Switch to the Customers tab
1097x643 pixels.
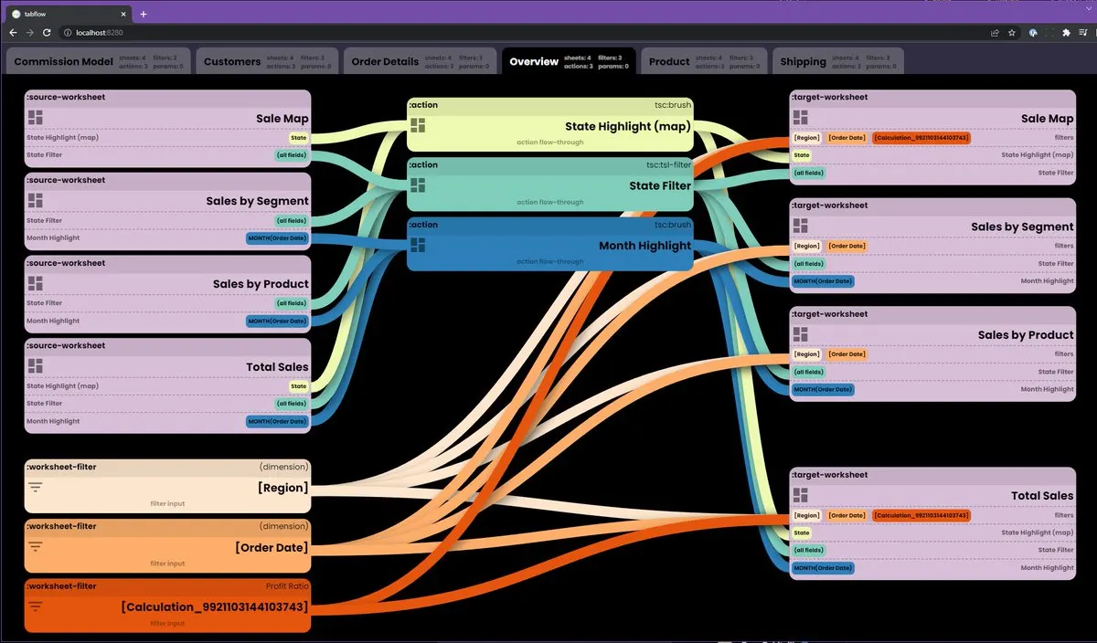267,61
